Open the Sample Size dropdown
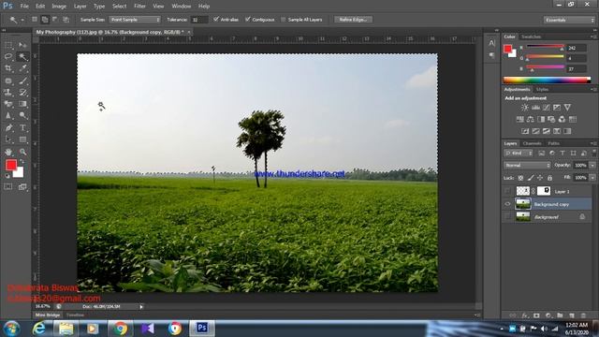Screen dimensions: 599x337 click(135, 20)
